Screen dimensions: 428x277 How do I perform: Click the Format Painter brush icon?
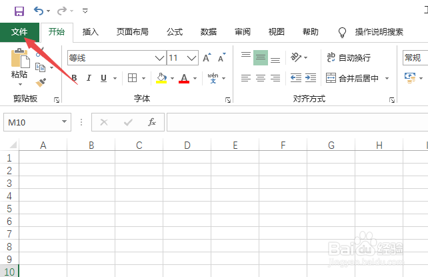click(x=41, y=82)
